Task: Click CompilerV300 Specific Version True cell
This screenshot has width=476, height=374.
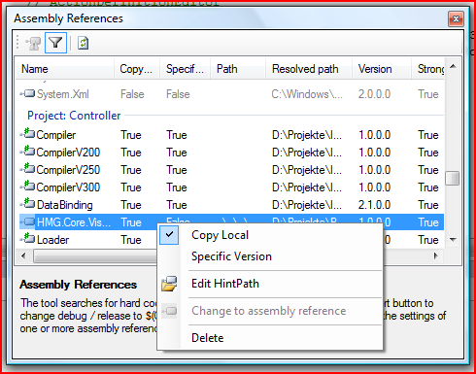Action: [177, 187]
